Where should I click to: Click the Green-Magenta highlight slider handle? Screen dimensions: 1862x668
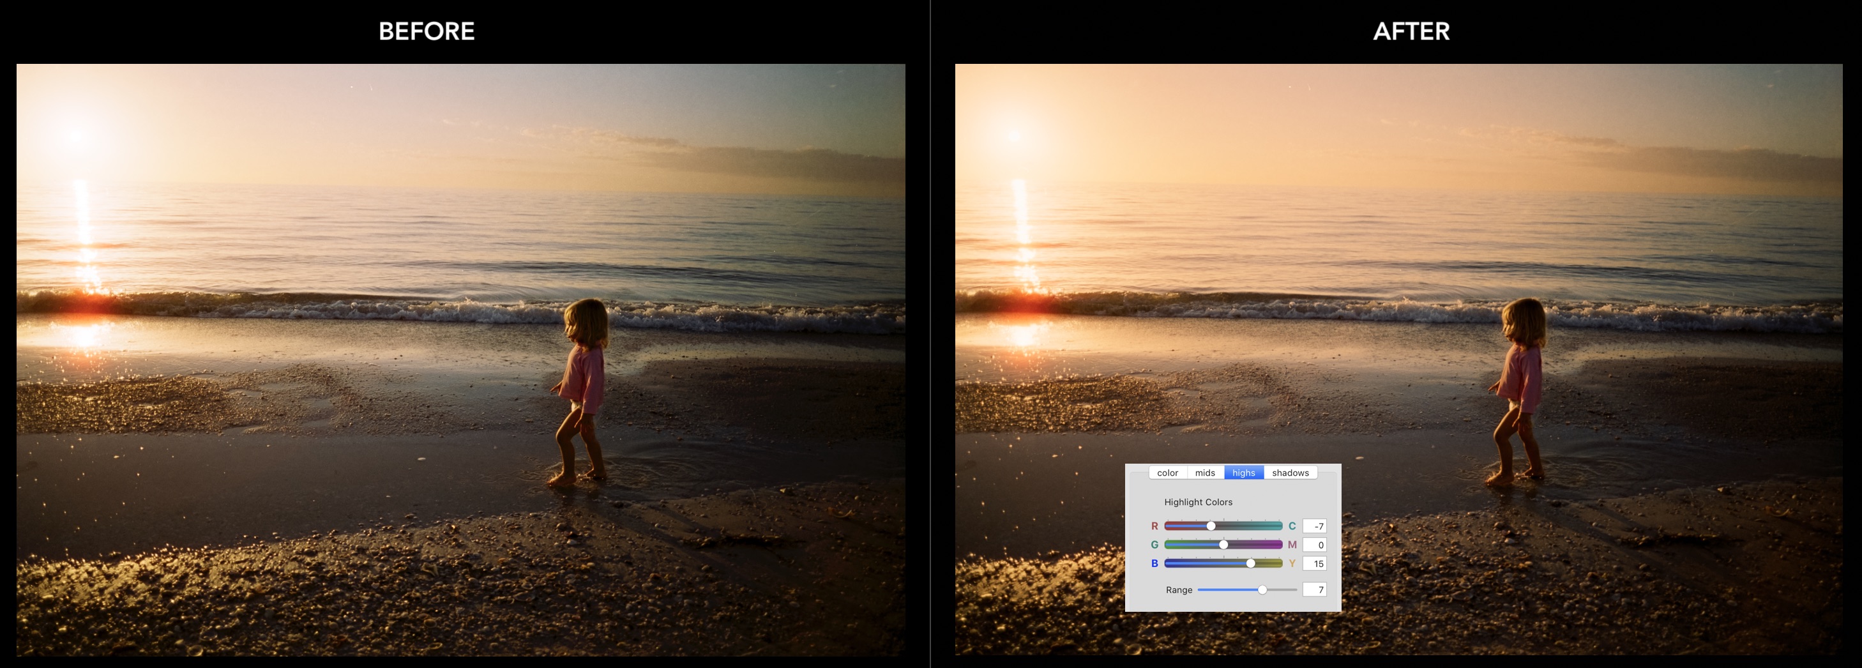[x=1223, y=545]
